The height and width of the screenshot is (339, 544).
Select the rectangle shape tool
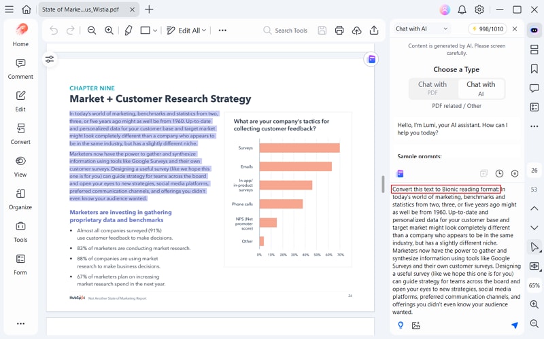(x=146, y=31)
